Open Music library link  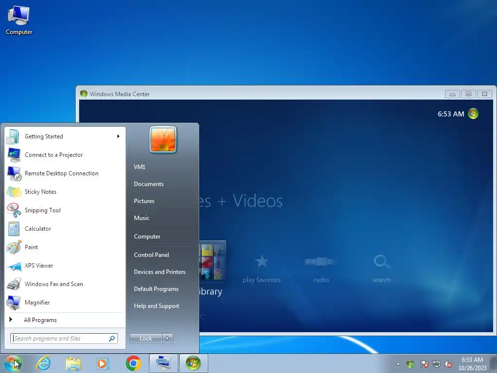(142, 218)
